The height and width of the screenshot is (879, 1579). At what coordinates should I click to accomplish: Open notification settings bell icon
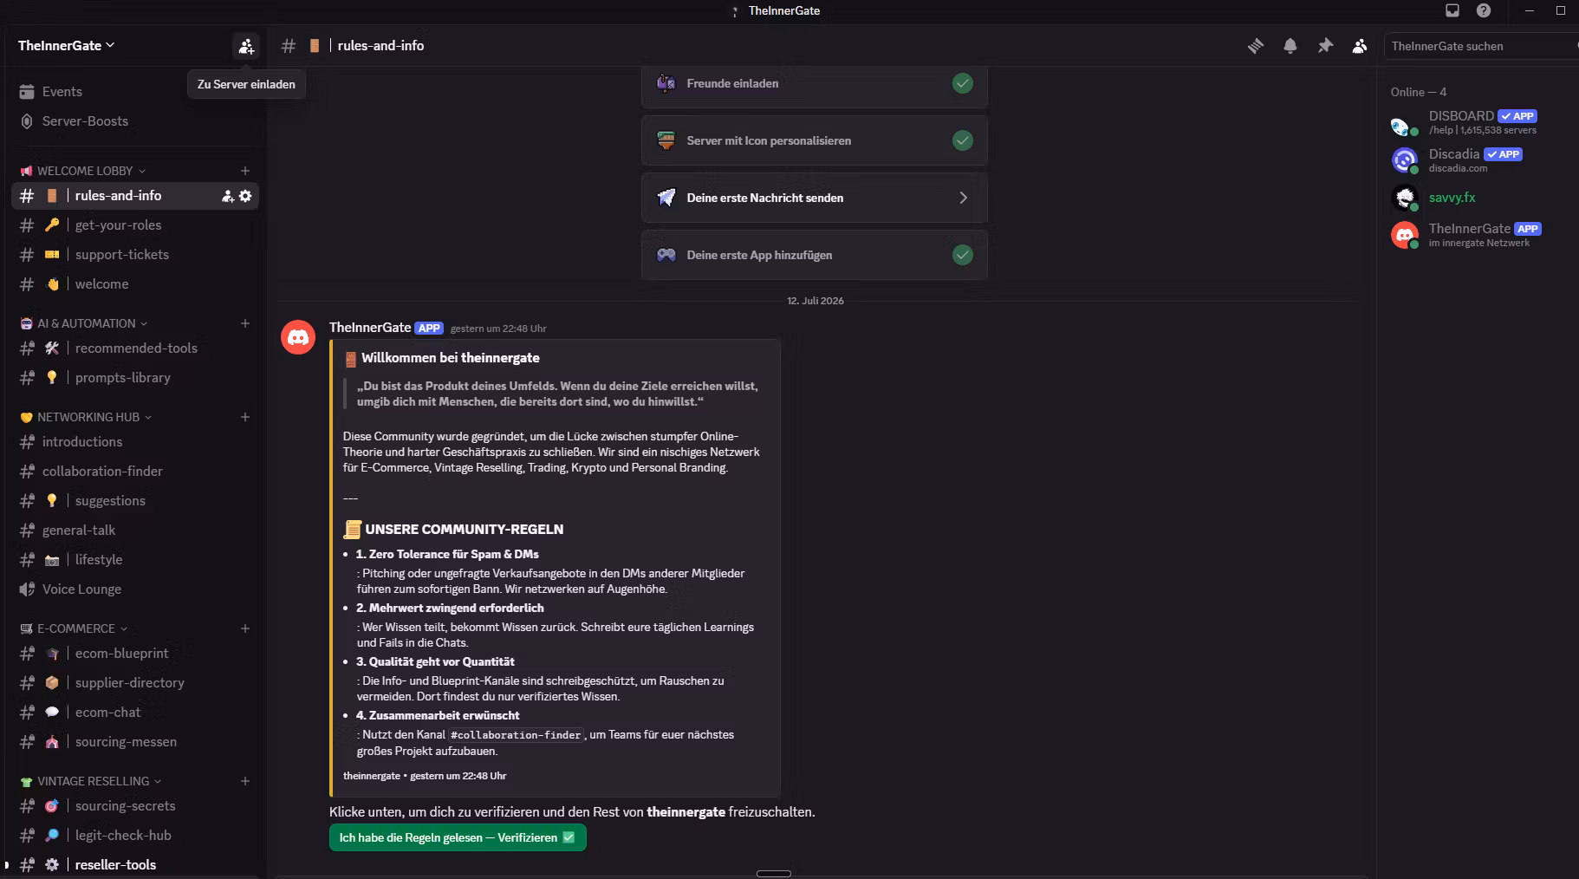click(1290, 46)
